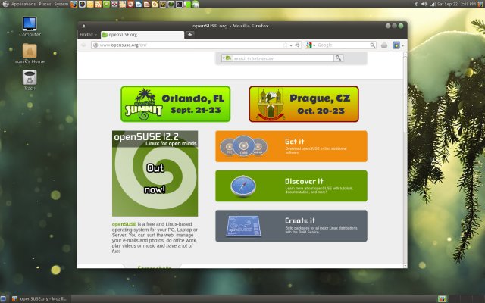
Task: Open the Applications menu
Action: (x=23, y=4)
